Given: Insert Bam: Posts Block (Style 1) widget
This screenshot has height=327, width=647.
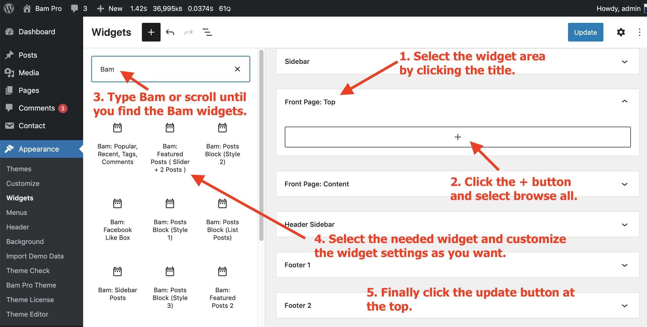Looking at the screenshot, I should pyautogui.click(x=170, y=220).
